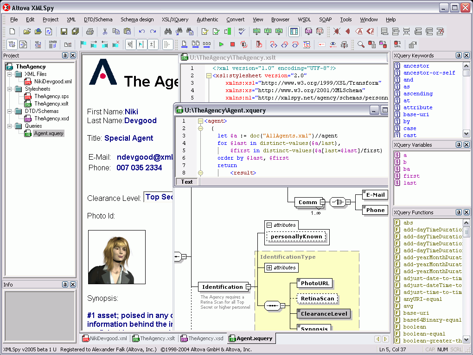Click the red Stop debugger icon
473x355 pixels.
pos(232,44)
